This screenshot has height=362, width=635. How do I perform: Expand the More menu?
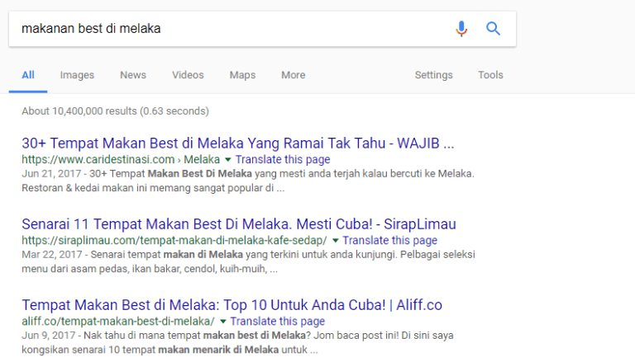[x=293, y=75]
